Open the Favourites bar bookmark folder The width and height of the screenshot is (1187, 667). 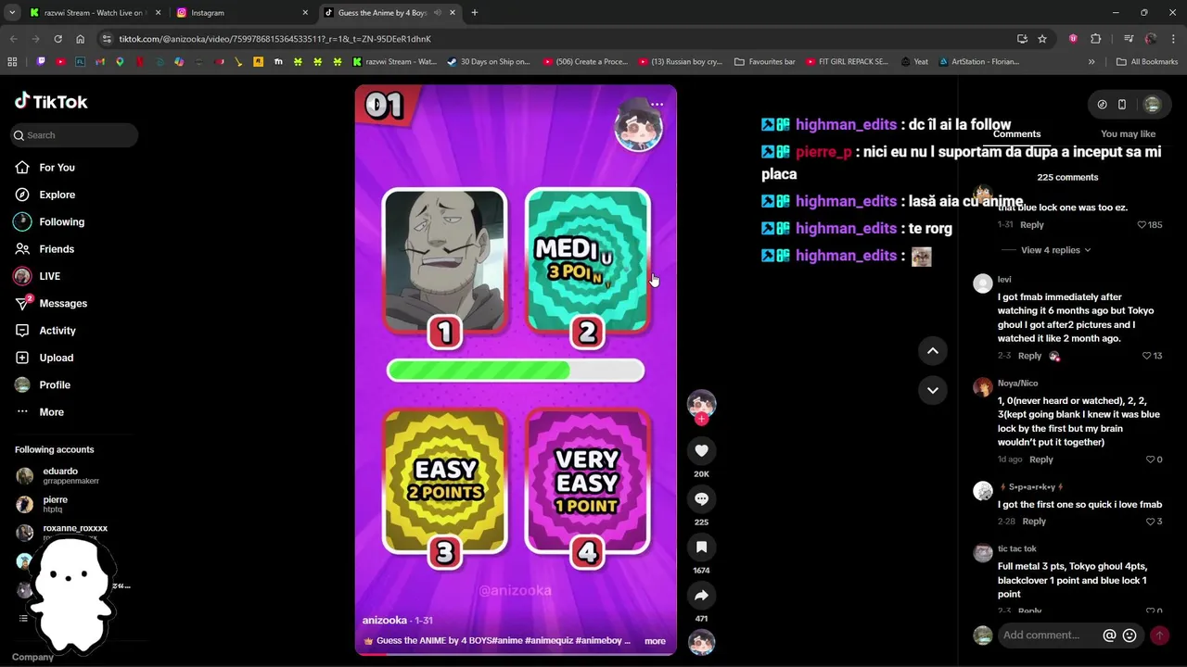pos(764,62)
